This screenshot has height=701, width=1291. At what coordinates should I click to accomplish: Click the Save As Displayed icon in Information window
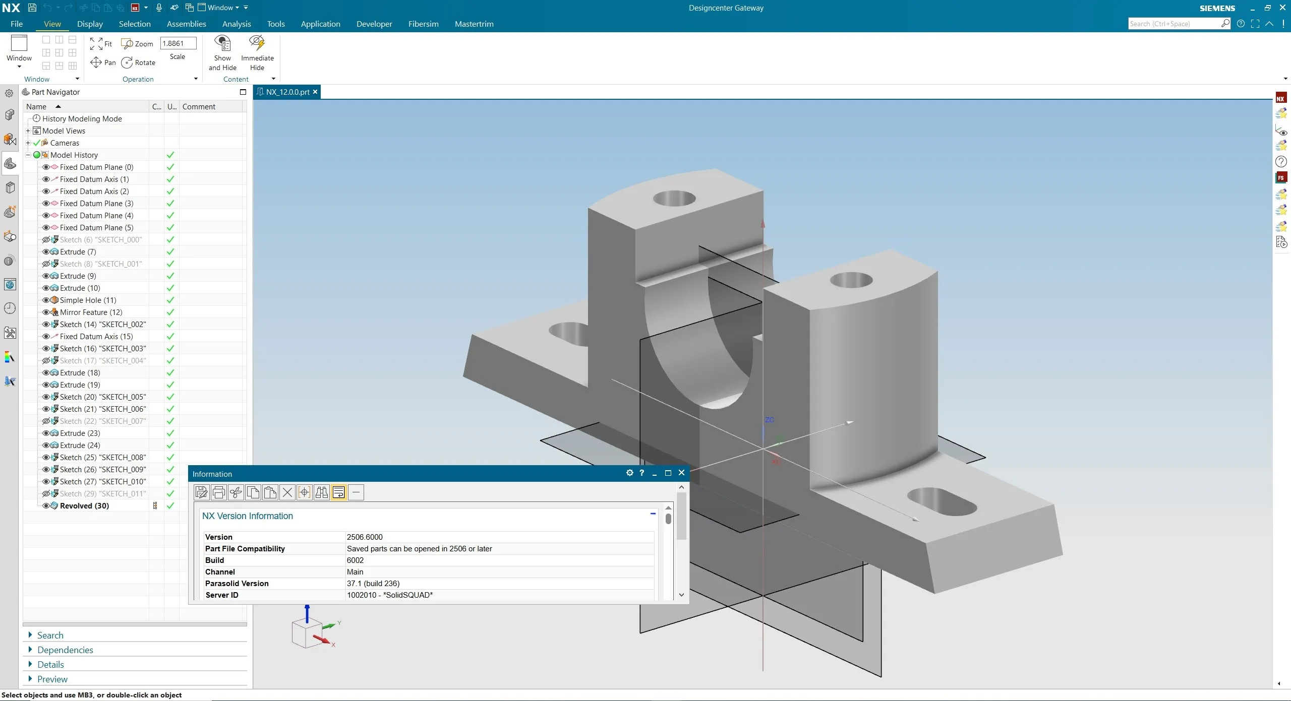[x=201, y=492]
